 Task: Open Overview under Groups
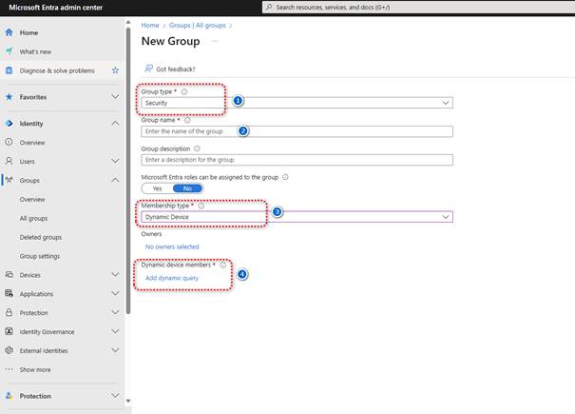click(32, 200)
